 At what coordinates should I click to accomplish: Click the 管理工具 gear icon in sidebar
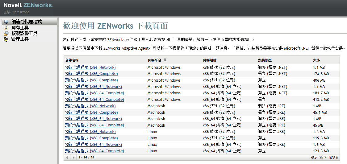[6, 39]
